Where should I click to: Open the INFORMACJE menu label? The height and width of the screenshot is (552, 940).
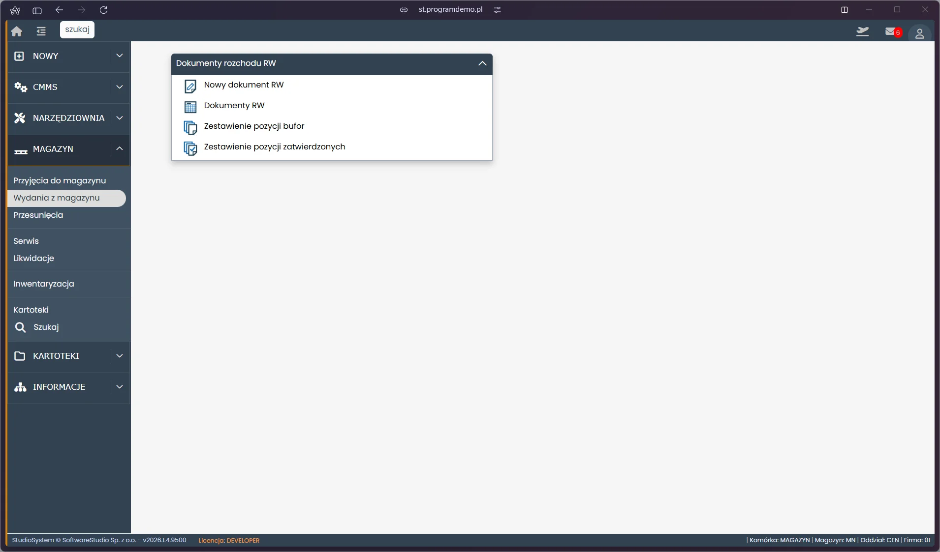(59, 387)
